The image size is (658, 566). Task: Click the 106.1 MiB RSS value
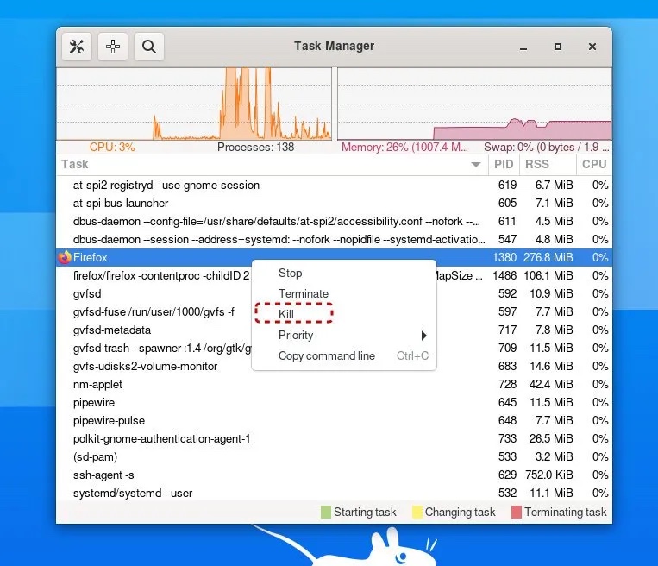(548, 275)
